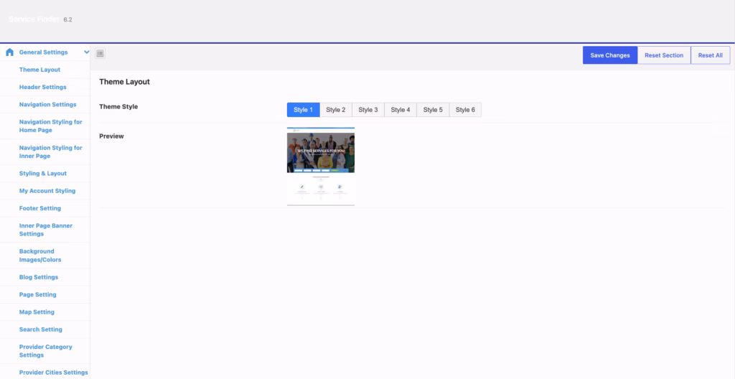
Task: Choose Style 3 theme style
Action: coord(368,110)
